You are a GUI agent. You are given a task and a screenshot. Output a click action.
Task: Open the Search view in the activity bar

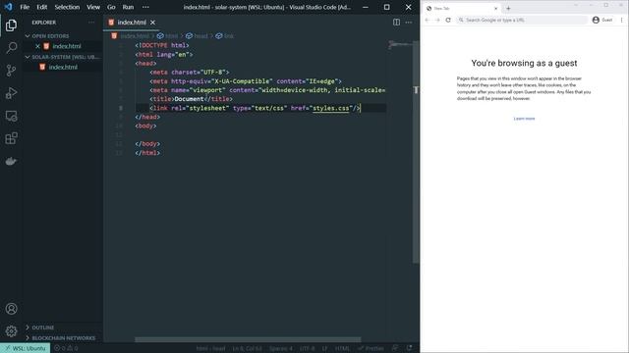(11, 48)
